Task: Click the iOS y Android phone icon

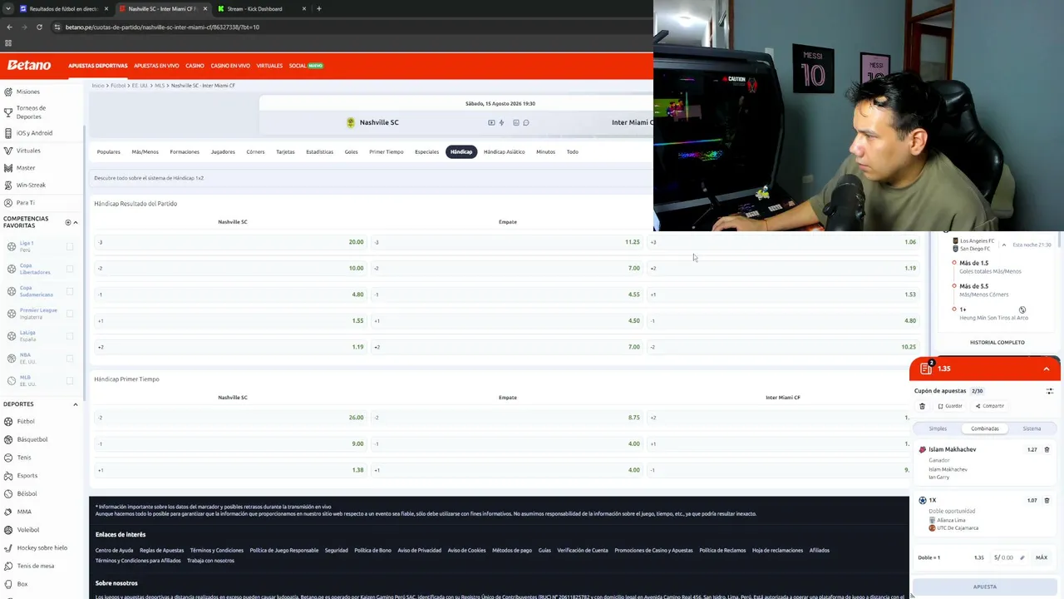Action: click(8, 133)
